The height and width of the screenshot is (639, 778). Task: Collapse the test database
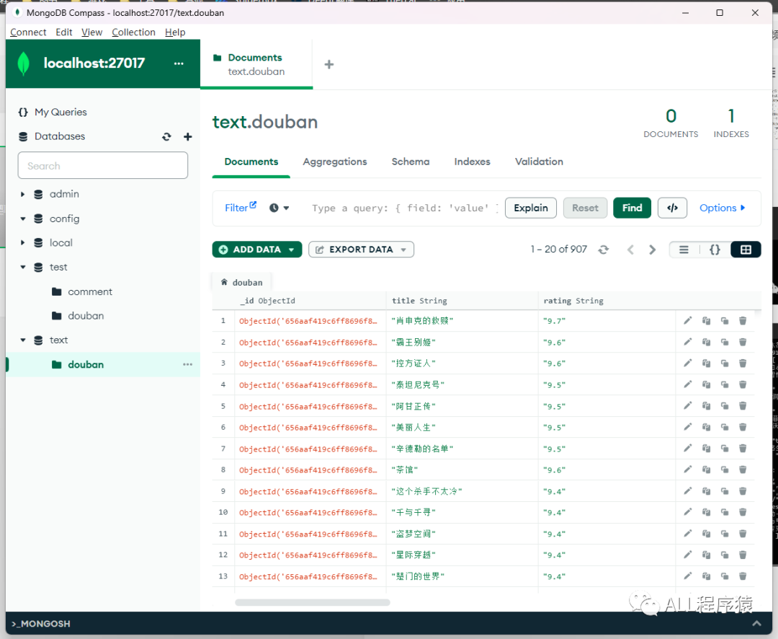23,268
